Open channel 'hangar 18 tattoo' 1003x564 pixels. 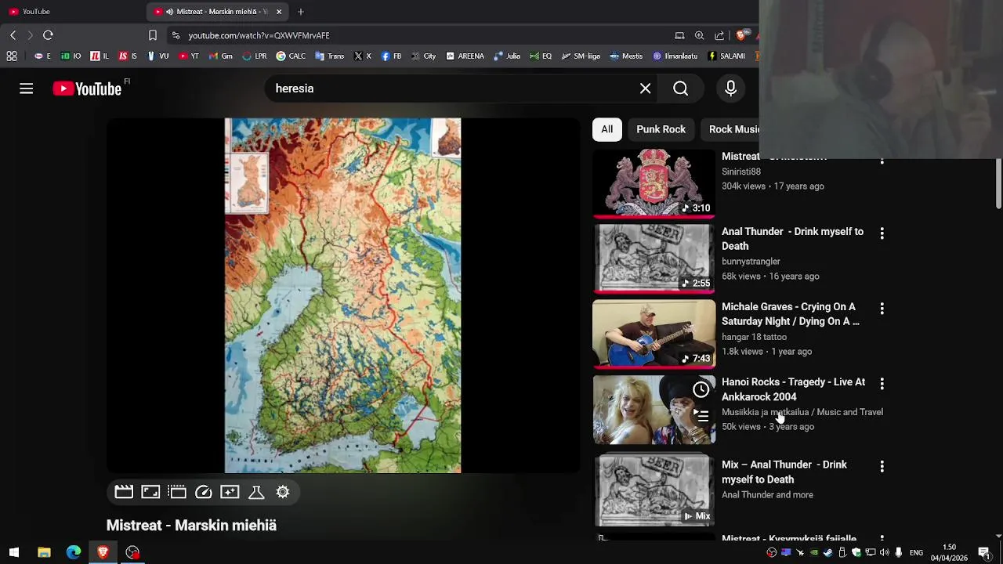click(754, 337)
